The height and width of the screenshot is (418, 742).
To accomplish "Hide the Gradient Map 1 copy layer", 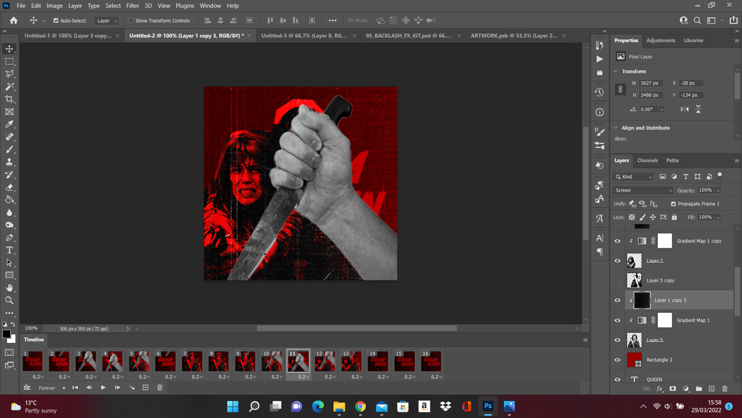I will [x=617, y=241].
